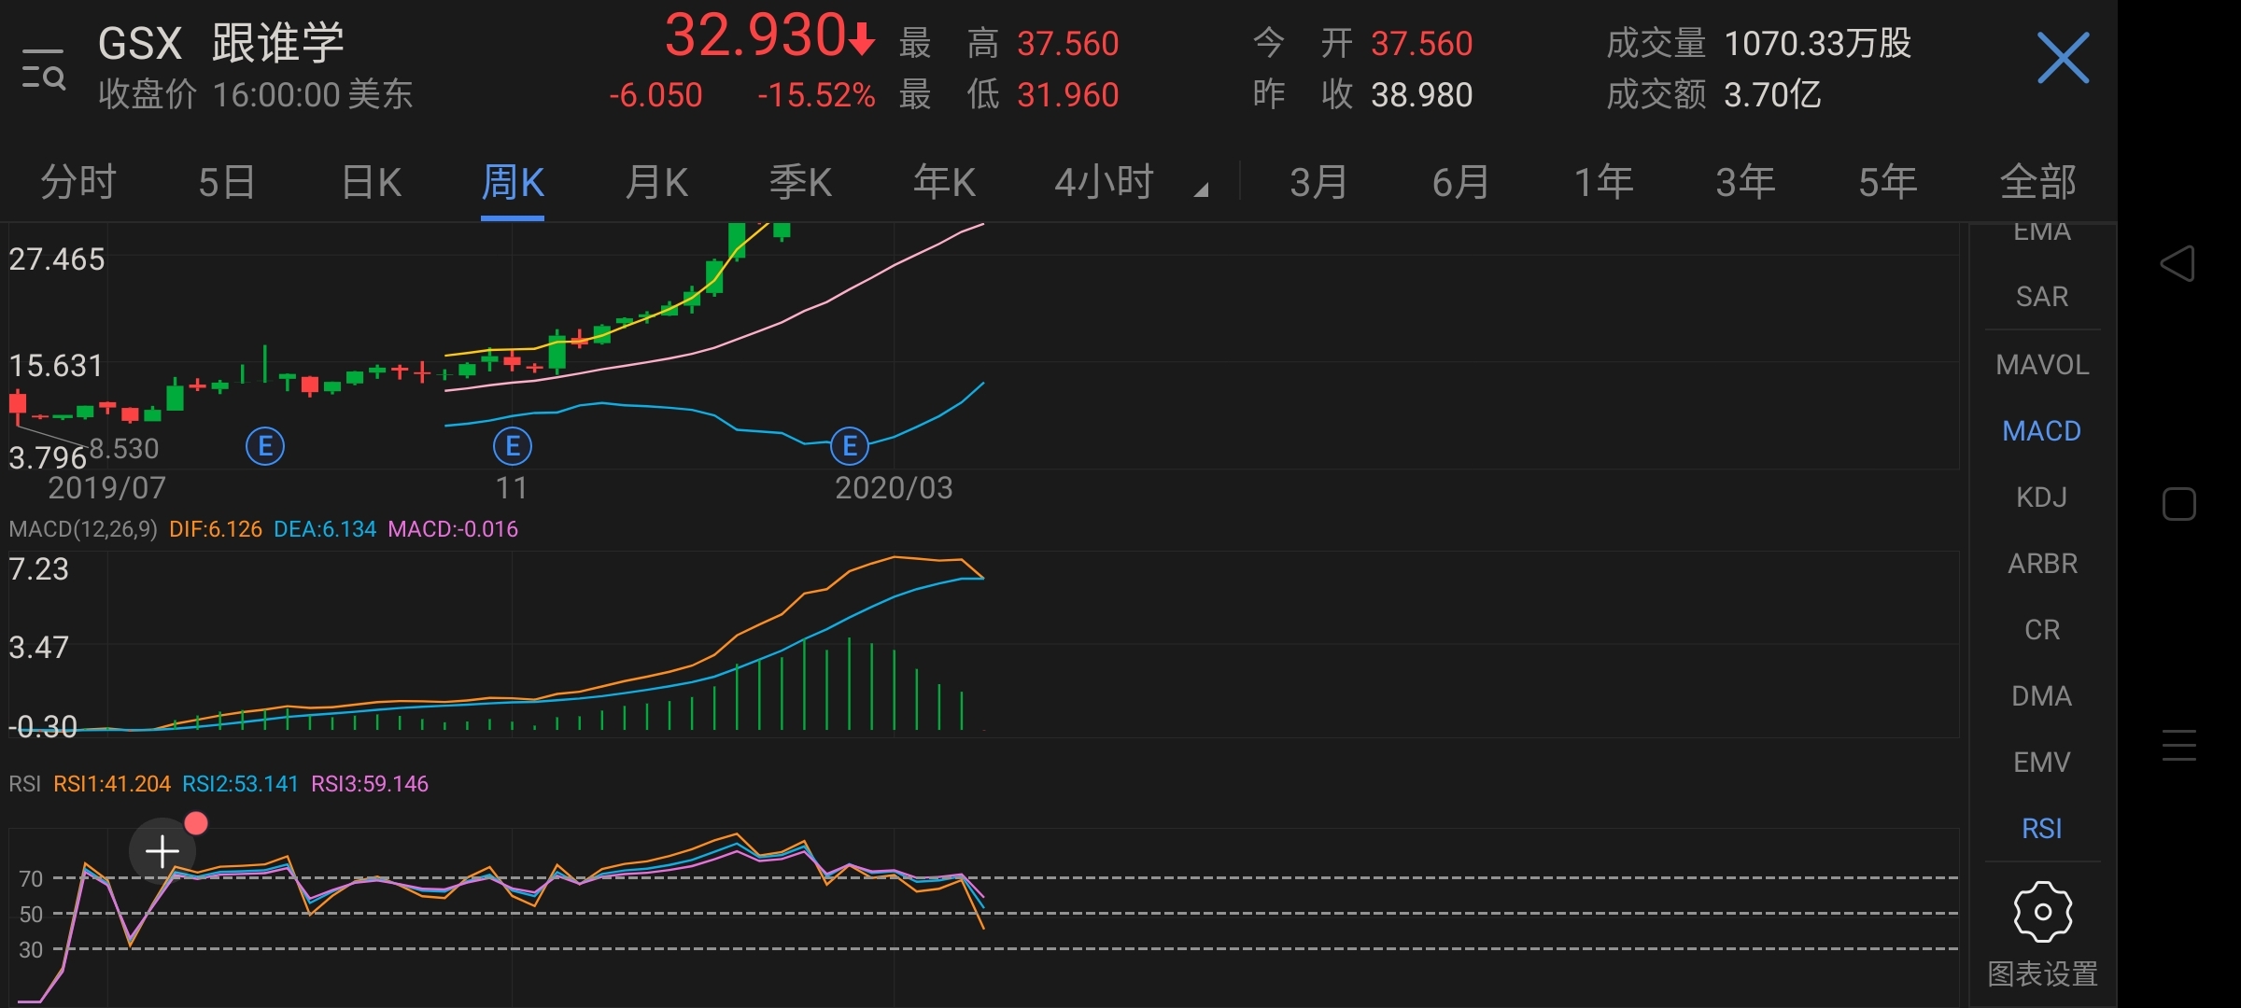Select the 周K weekly chart tab
Image resolution: width=2241 pixels, height=1008 pixels.
tap(513, 182)
